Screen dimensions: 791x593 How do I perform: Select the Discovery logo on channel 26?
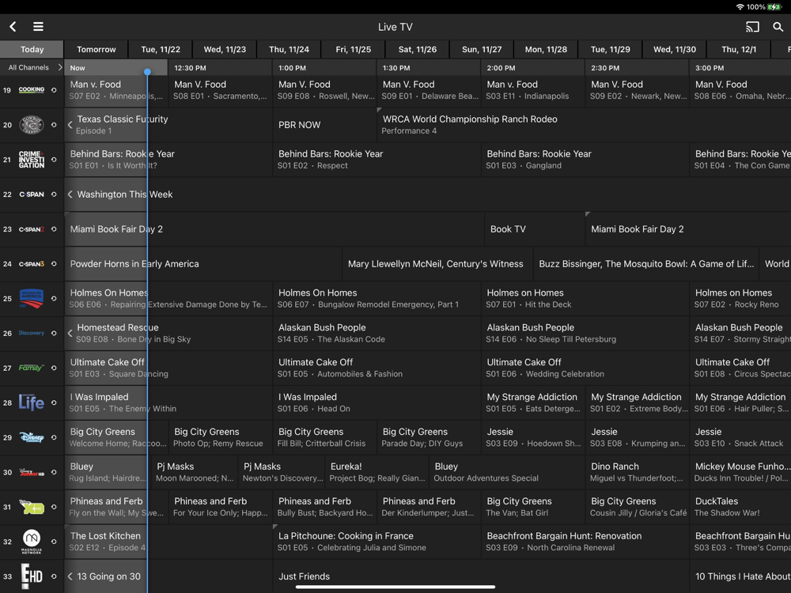tap(32, 333)
